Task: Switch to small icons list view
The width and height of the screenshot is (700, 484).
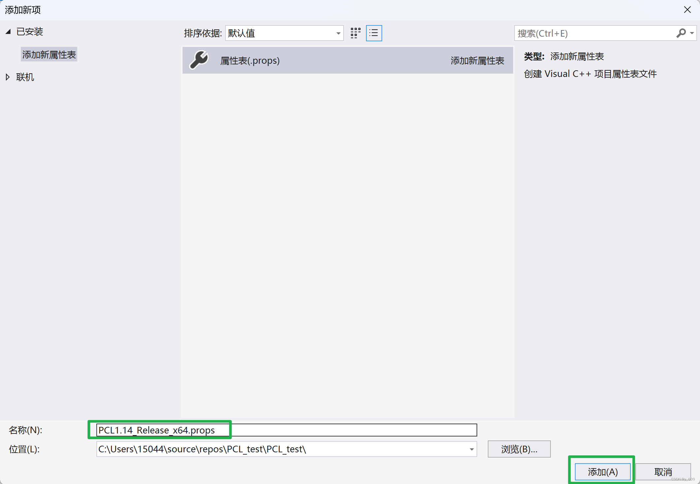Action: [x=374, y=33]
